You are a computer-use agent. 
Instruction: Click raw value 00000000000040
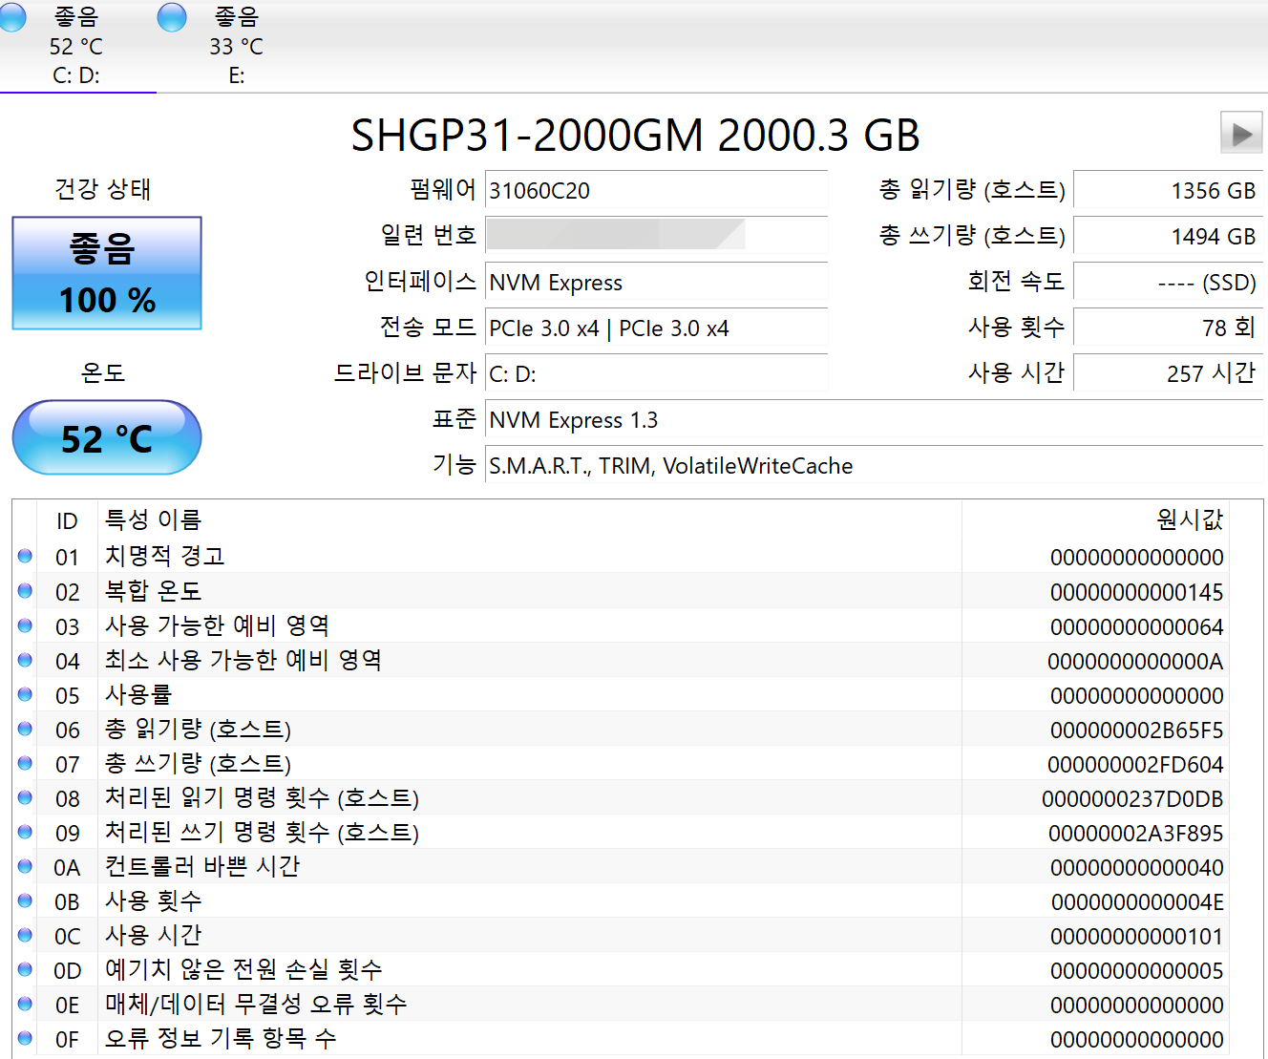coord(1137,867)
